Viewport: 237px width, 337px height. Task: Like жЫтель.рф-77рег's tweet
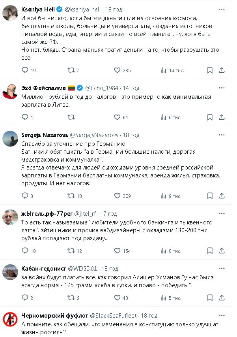click(x=117, y=250)
